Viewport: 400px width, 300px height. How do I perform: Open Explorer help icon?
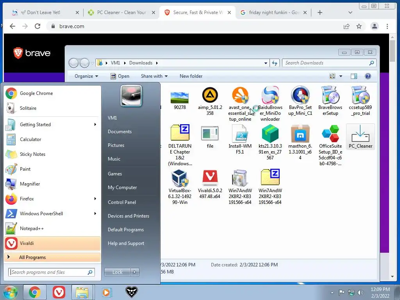coord(368,76)
